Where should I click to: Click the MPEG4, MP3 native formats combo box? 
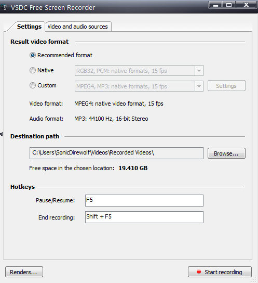coord(139,86)
